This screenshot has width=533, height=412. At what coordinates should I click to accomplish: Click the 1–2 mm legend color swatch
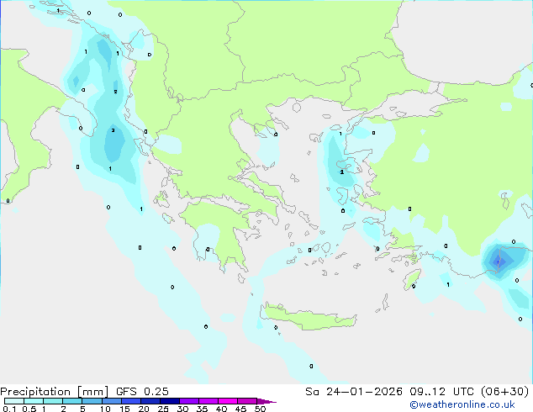[x=53, y=401]
